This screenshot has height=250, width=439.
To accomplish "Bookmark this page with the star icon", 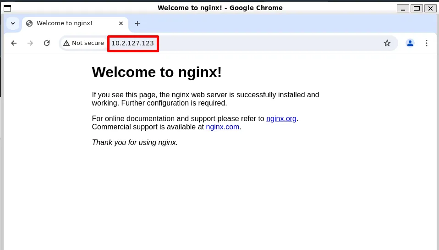I will [x=387, y=43].
